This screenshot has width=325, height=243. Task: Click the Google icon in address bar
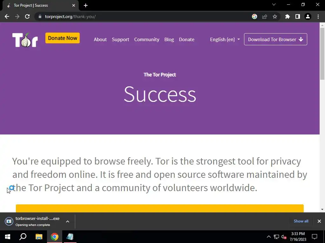[x=255, y=16]
